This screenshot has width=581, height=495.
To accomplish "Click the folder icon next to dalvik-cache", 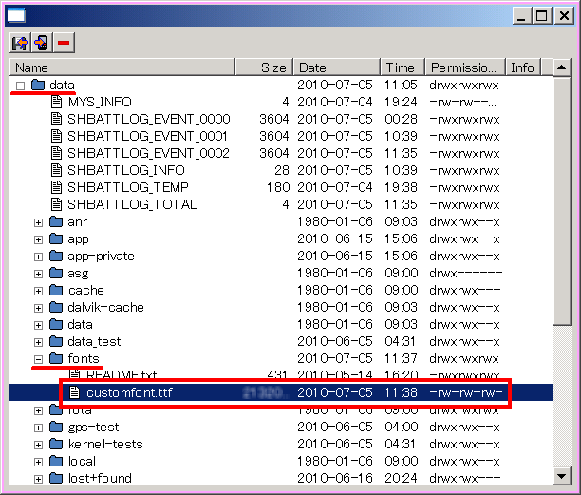I will [56, 307].
